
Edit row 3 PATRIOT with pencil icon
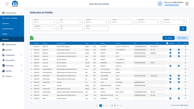pos(185,53)
